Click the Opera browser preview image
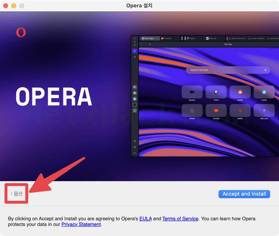 pyautogui.click(x=205, y=96)
